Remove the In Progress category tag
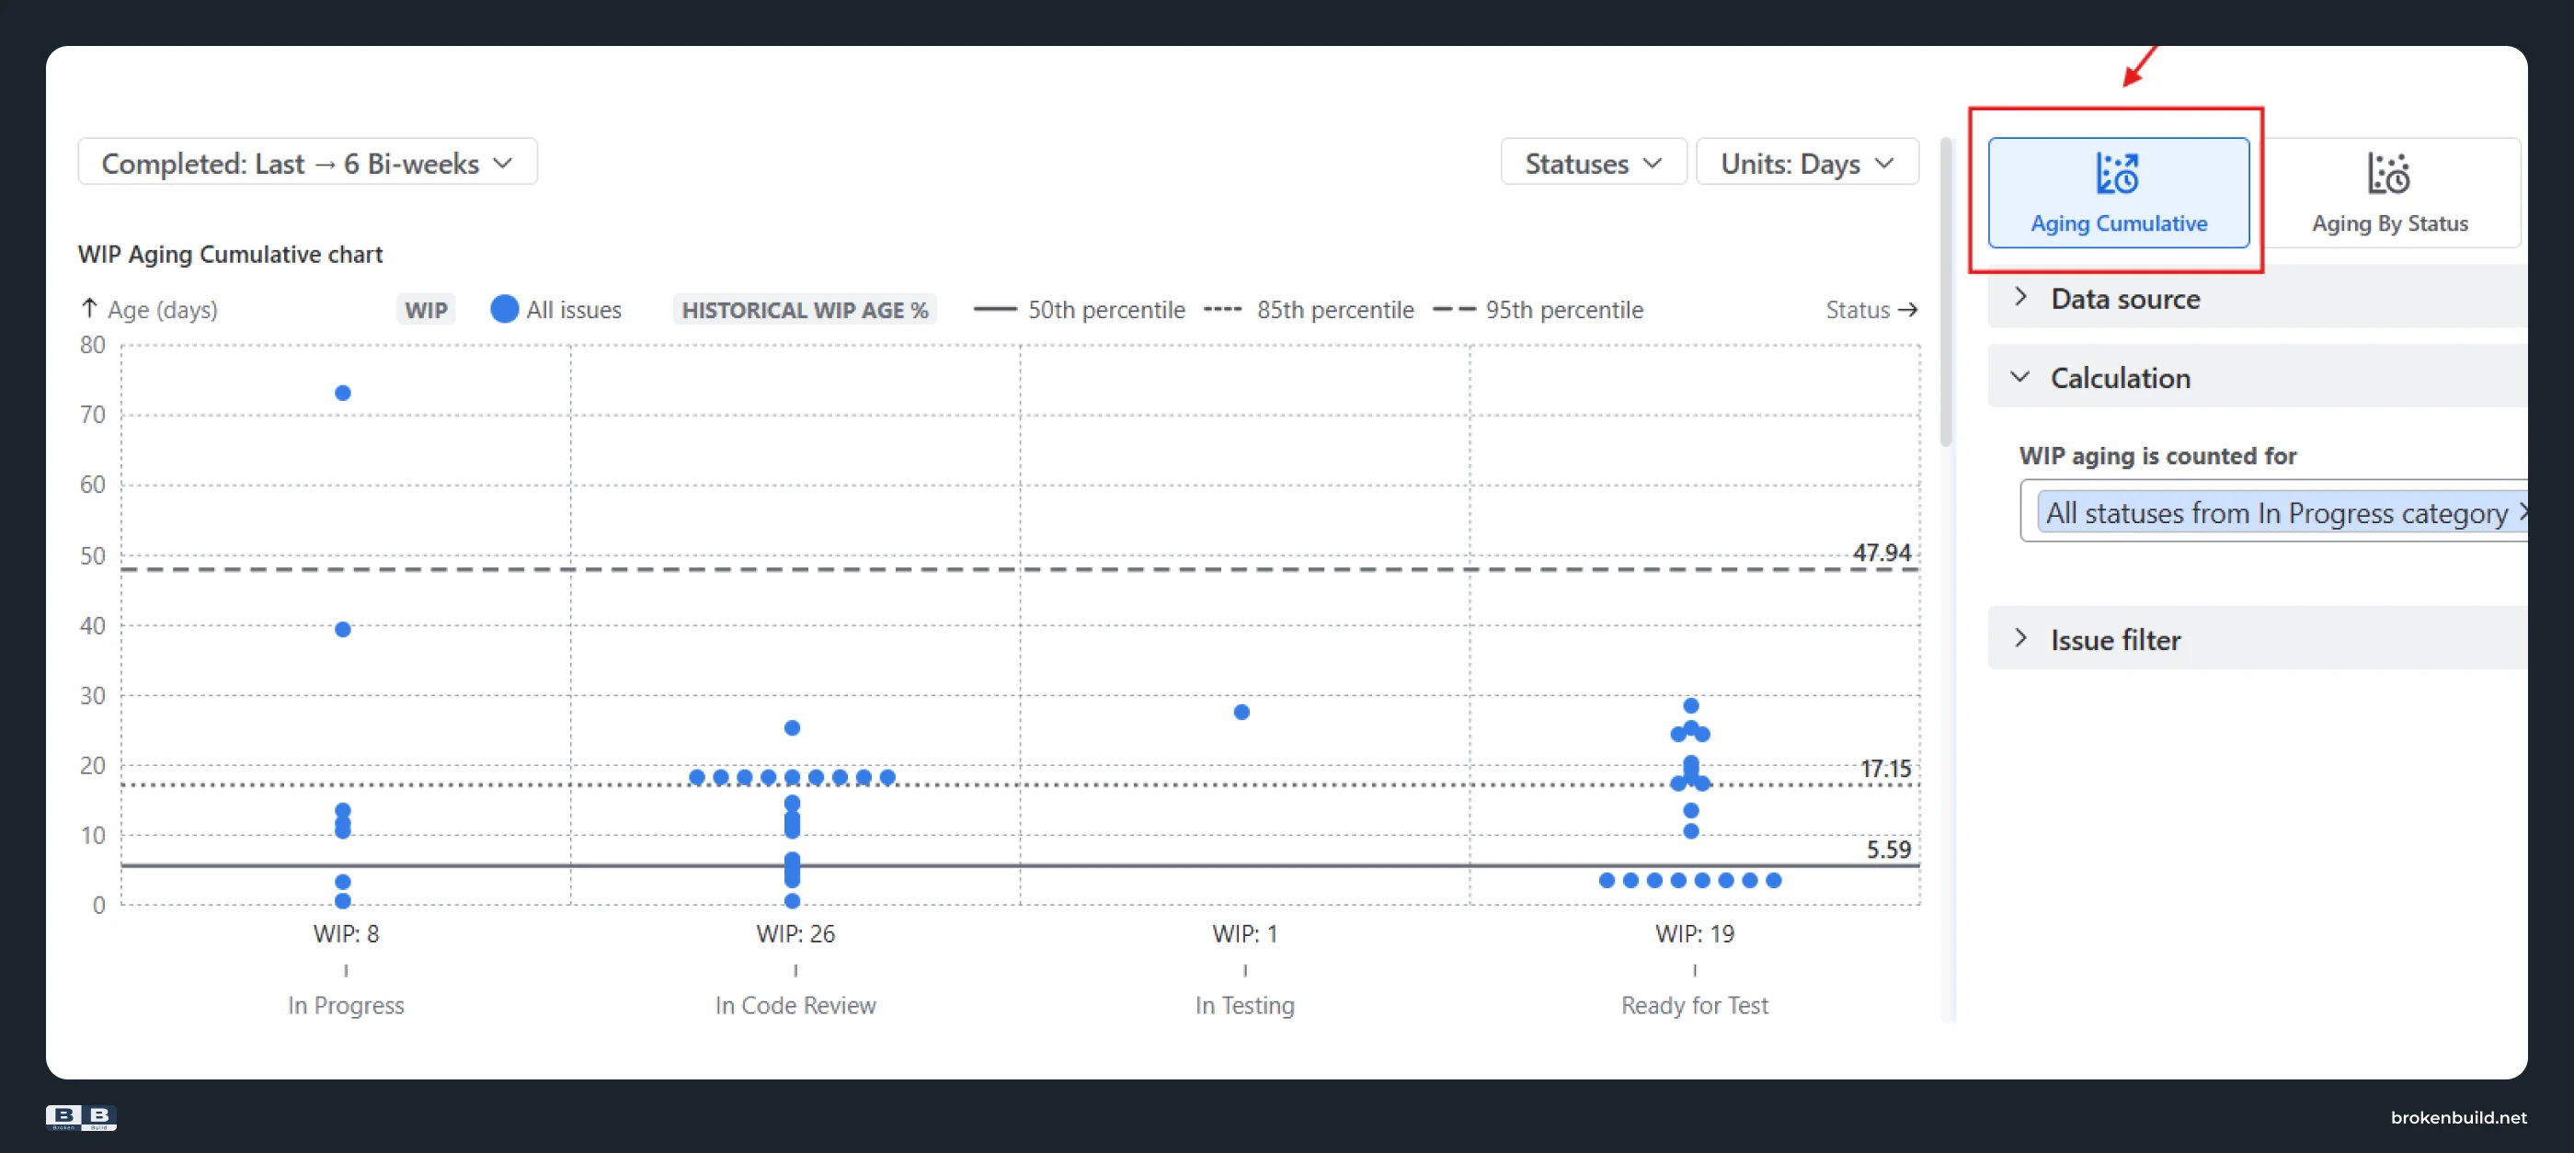The width and height of the screenshot is (2574, 1153). [2520, 512]
